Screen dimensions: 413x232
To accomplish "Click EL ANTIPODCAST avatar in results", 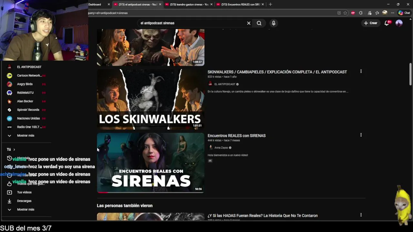I will coord(210,84).
